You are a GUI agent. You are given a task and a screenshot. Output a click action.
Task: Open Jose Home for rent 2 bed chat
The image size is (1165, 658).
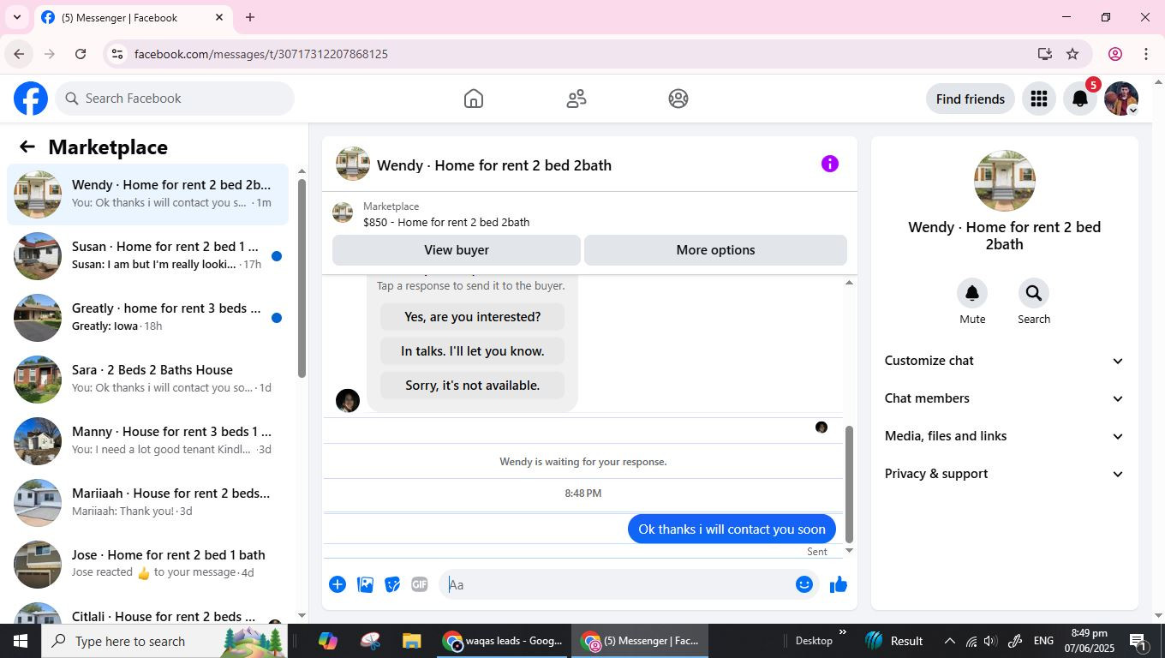point(148,565)
